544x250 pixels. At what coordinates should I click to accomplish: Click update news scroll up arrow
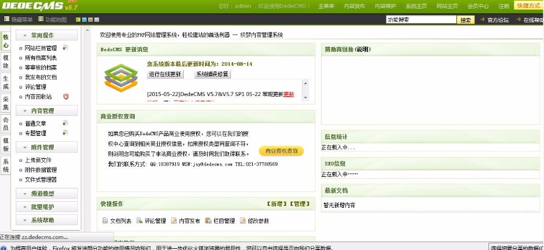(x=306, y=83)
